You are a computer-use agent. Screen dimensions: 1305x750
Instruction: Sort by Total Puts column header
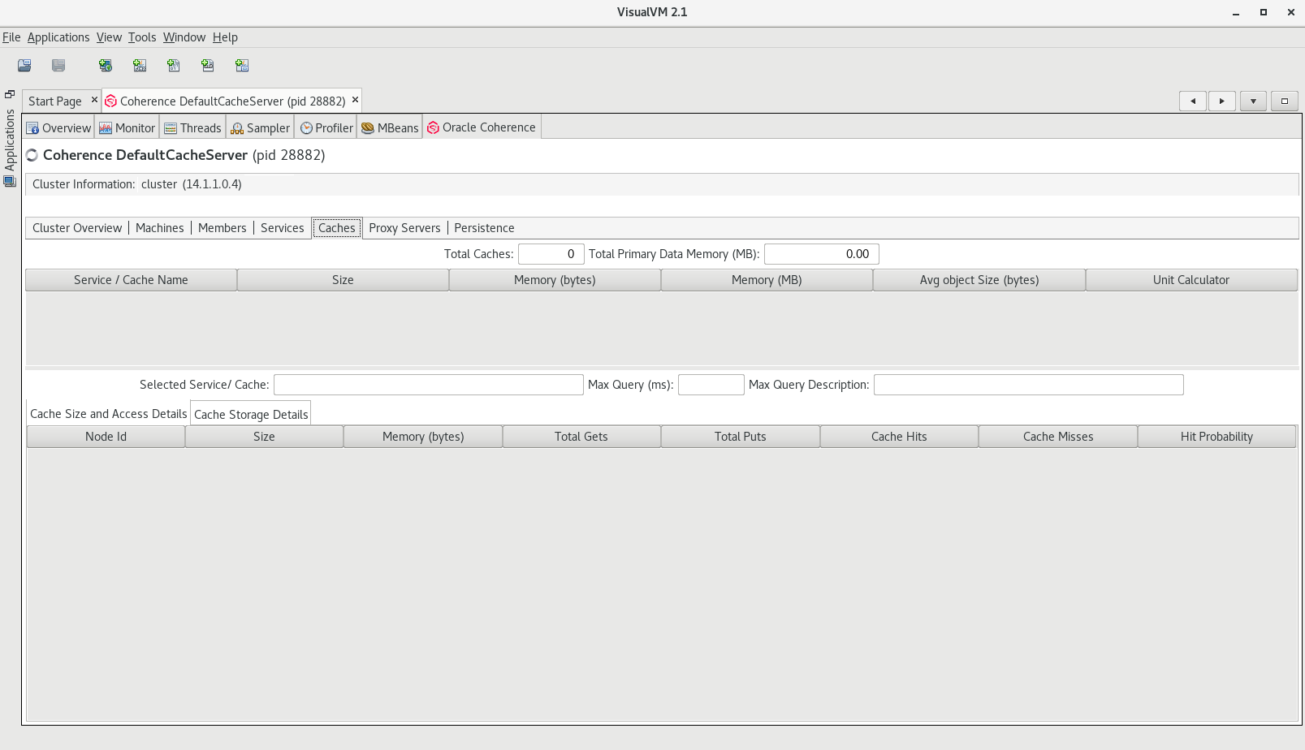pos(741,437)
